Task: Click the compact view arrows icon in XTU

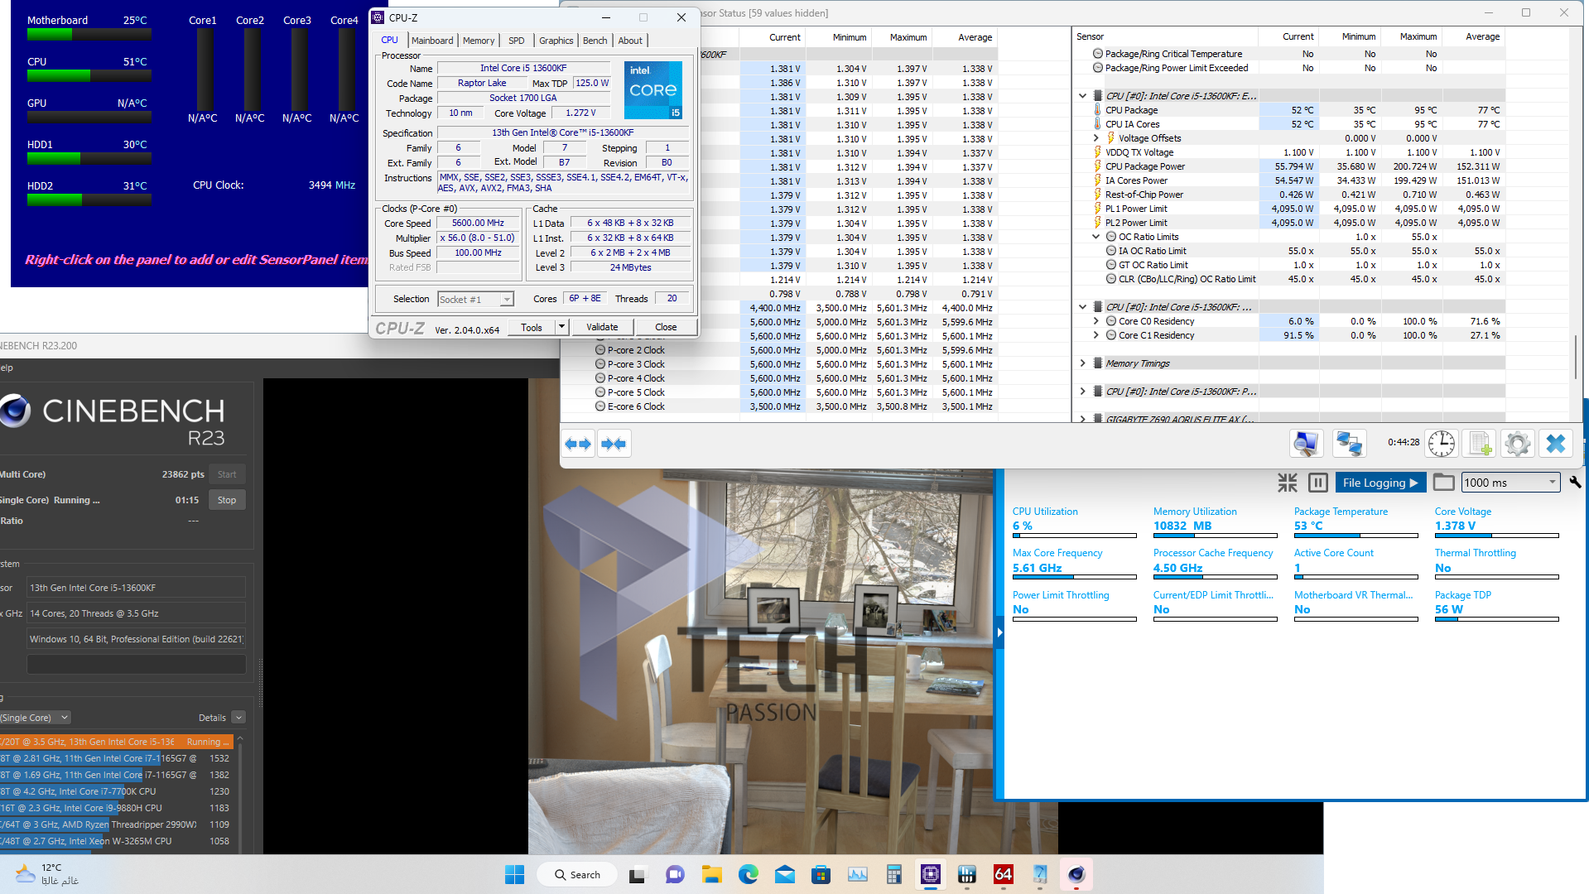Action: tap(1288, 483)
